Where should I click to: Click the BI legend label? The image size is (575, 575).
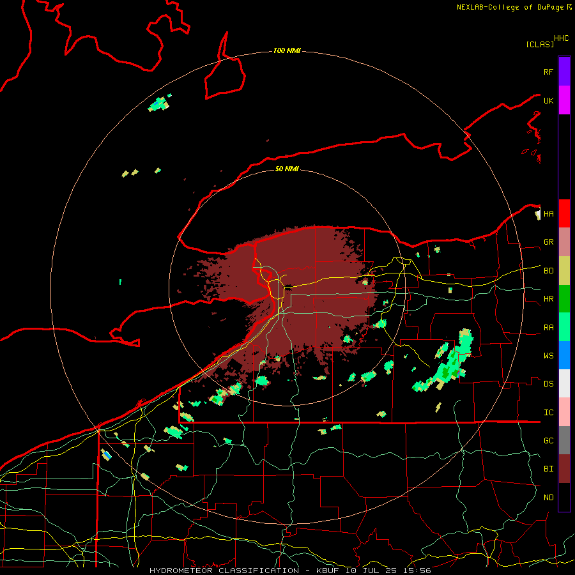pos(548,469)
